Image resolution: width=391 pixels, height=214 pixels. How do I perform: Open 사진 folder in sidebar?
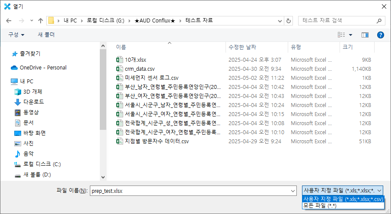click(24, 144)
